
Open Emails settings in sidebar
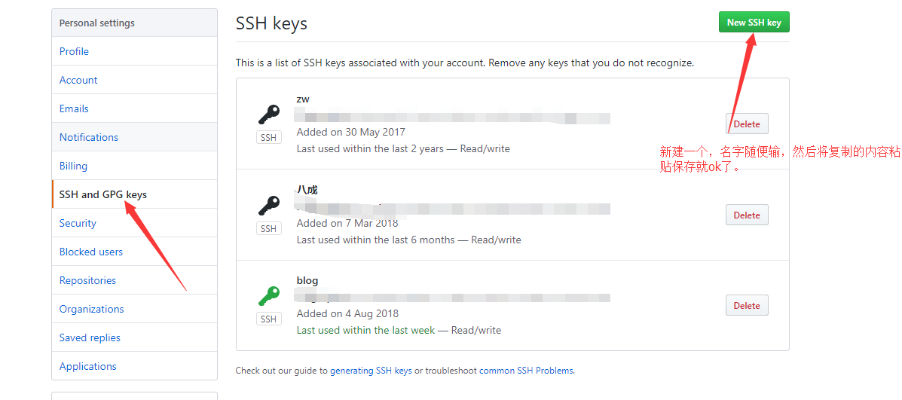[x=74, y=108]
